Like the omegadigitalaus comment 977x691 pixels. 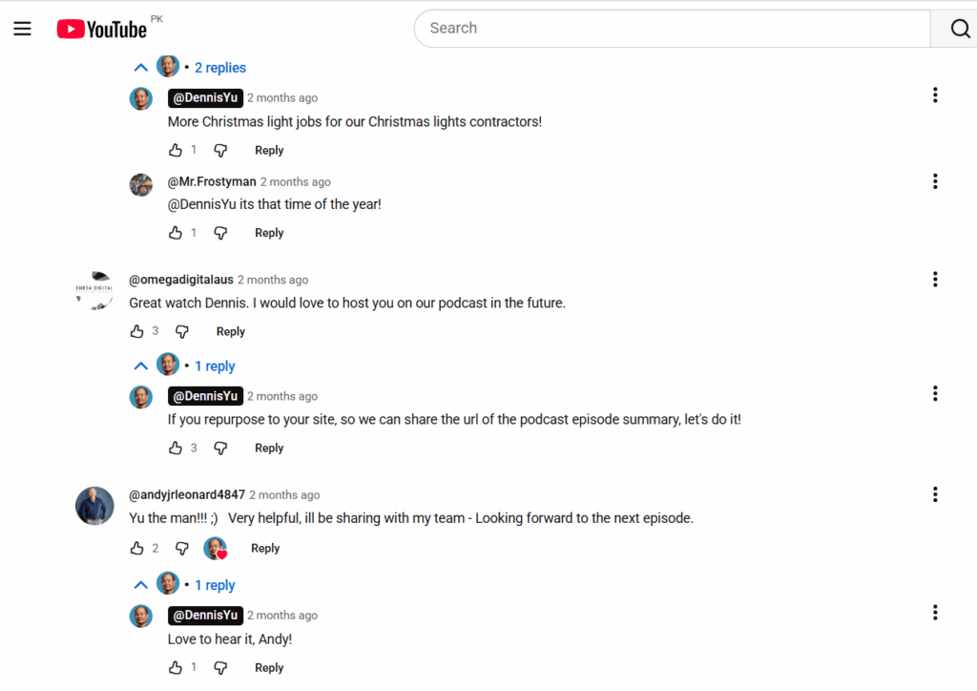[136, 332]
